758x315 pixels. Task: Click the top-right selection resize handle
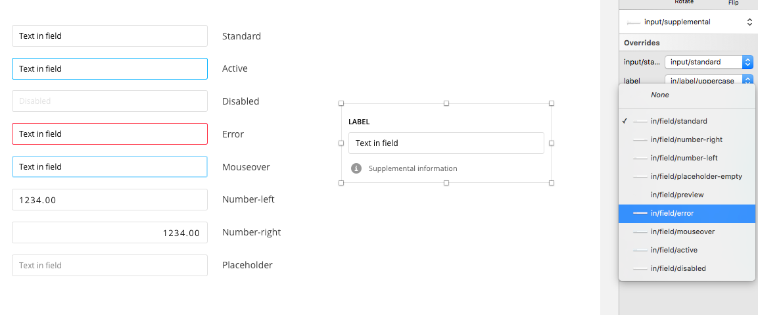tap(552, 103)
